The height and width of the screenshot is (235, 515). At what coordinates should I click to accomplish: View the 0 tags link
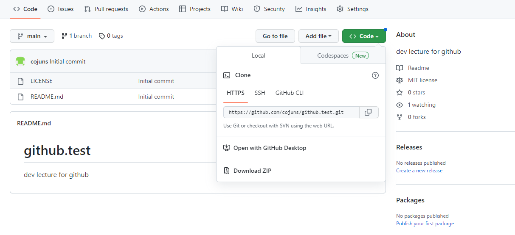pyautogui.click(x=111, y=36)
